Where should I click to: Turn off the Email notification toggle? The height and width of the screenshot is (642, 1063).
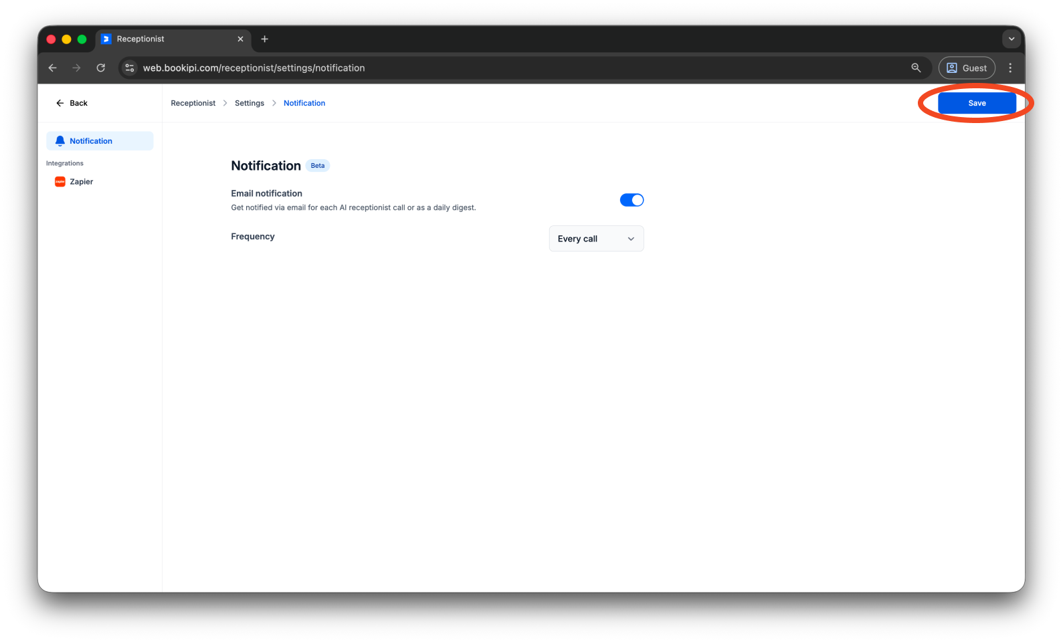point(632,200)
